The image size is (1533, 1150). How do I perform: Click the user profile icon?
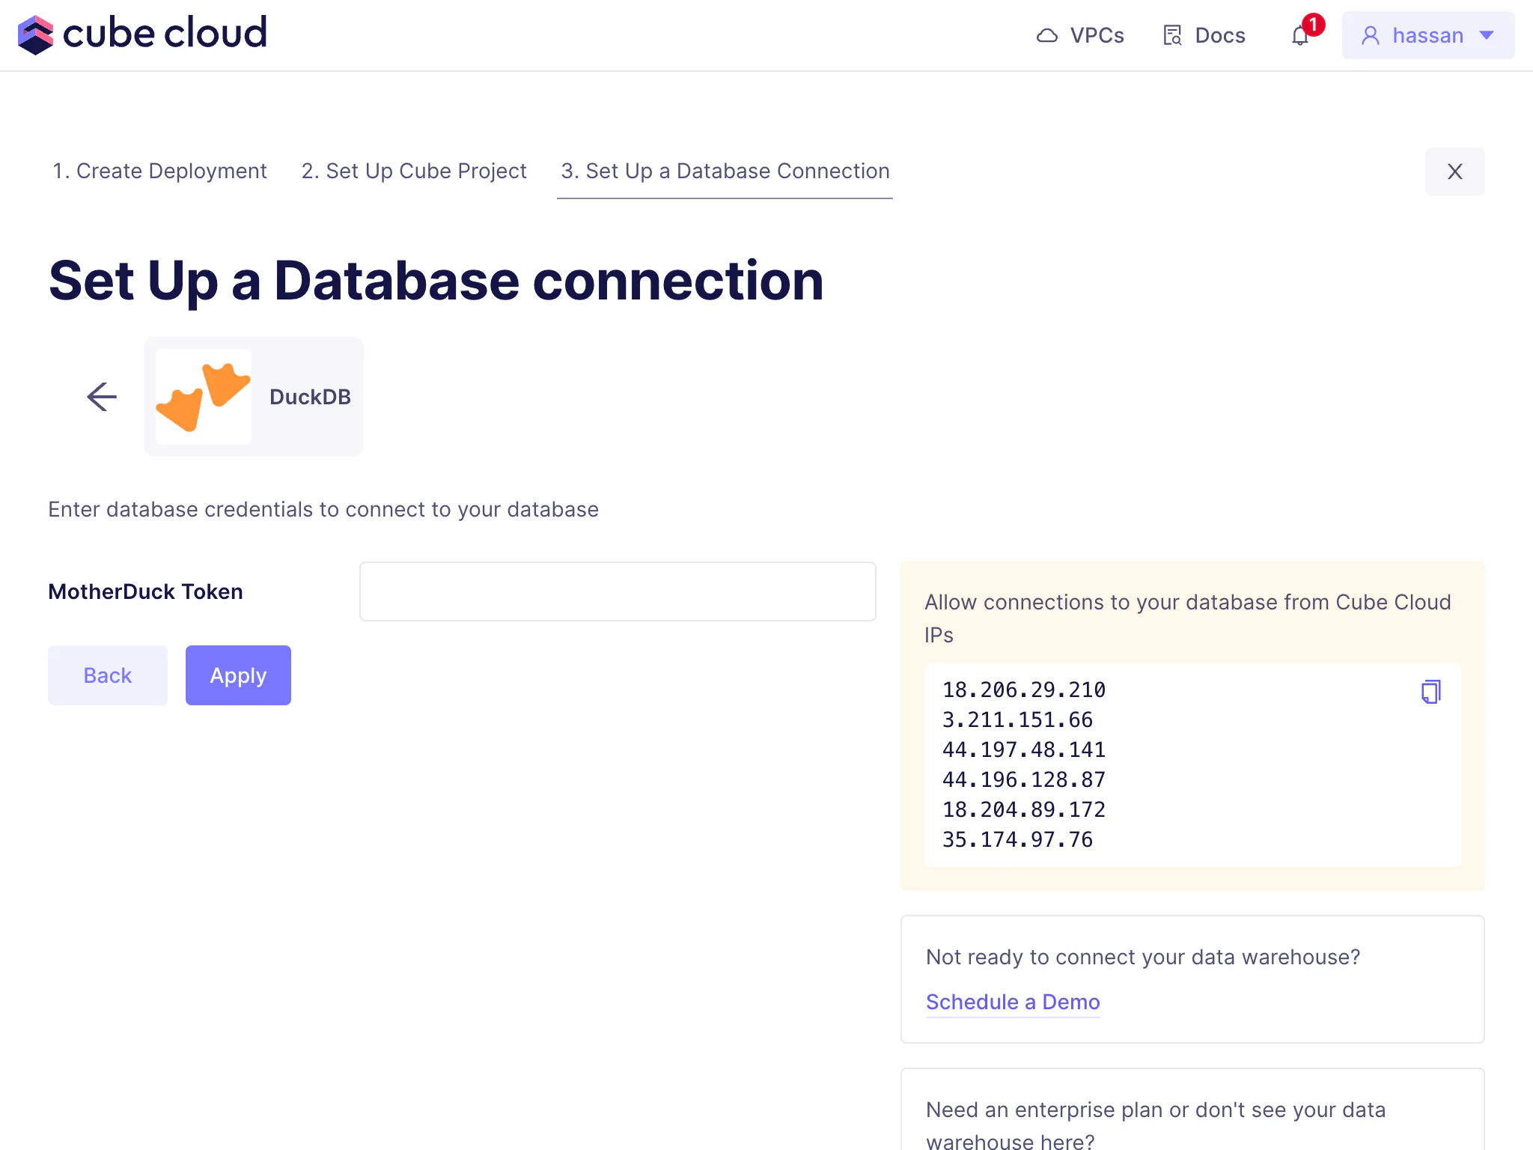coord(1370,36)
